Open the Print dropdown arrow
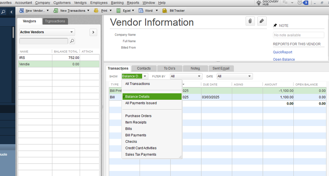Image resolution: width=329 pixels, height=176 pixels. point(111,11)
